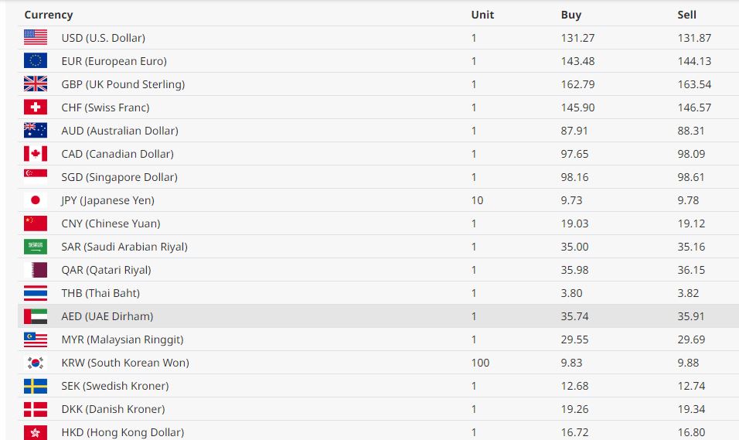739x440 pixels.
Task: Click the Japanese flag icon
Action: 36,200
